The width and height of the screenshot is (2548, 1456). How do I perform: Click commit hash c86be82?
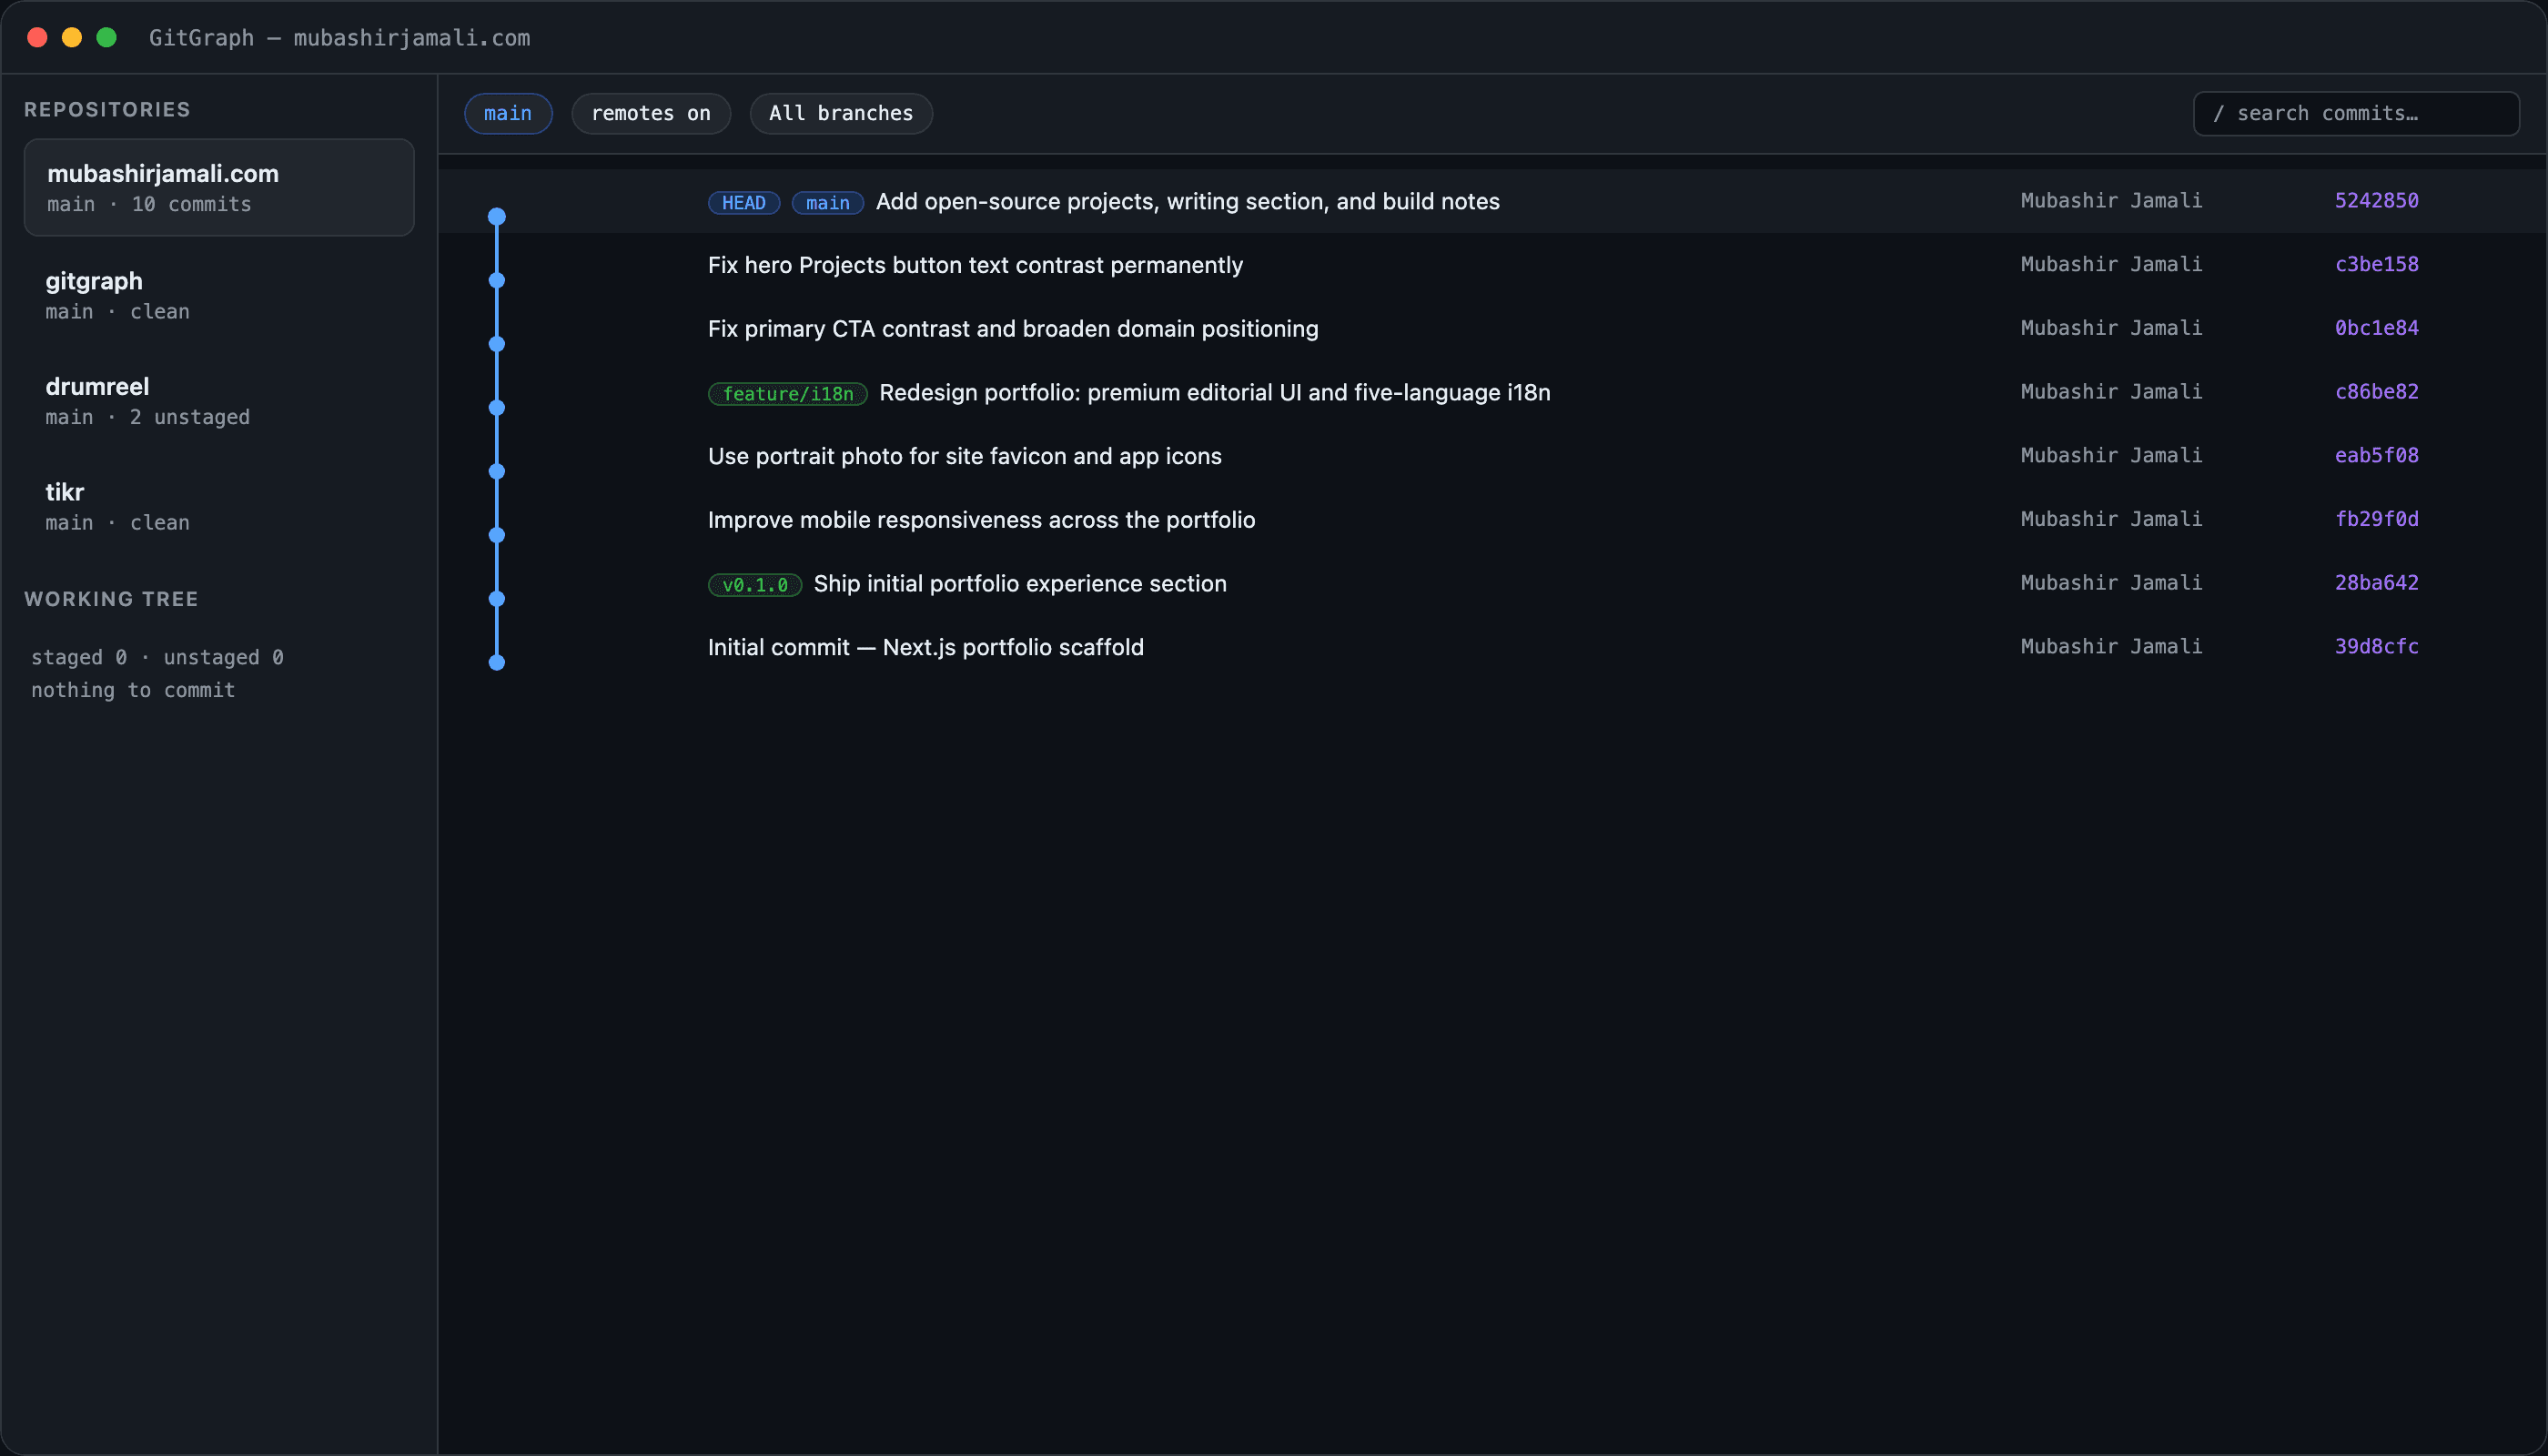(2376, 391)
